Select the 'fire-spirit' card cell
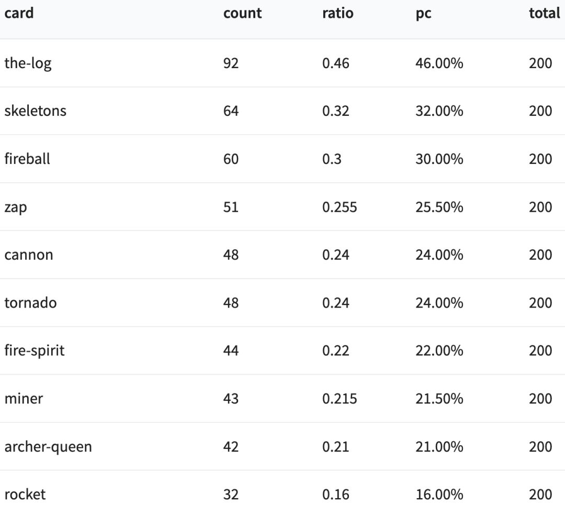565x505 pixels. pos(35,350)
